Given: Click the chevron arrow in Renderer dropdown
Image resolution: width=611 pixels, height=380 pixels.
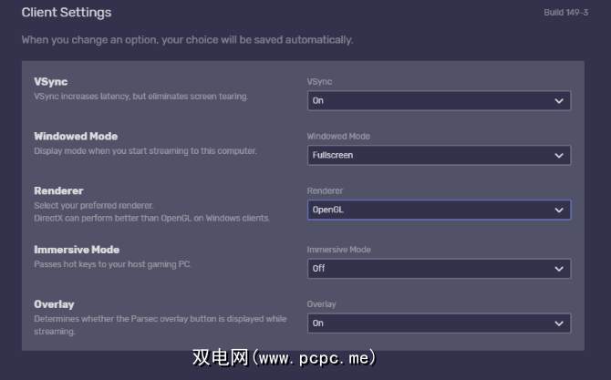Looking at the screenshot, I should pyautogui.click(x=559, y=211).
